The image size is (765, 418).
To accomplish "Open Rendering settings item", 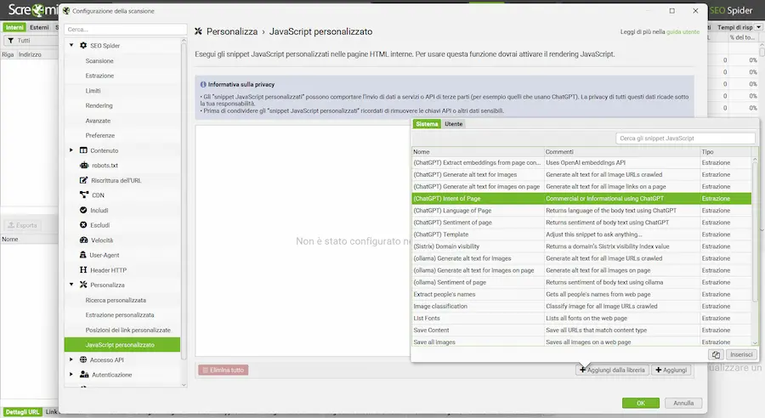I will pyautogui.click(x=99, y=105).
